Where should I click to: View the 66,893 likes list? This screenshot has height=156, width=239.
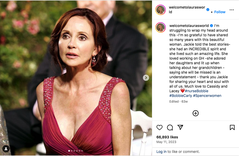[167, 137]
